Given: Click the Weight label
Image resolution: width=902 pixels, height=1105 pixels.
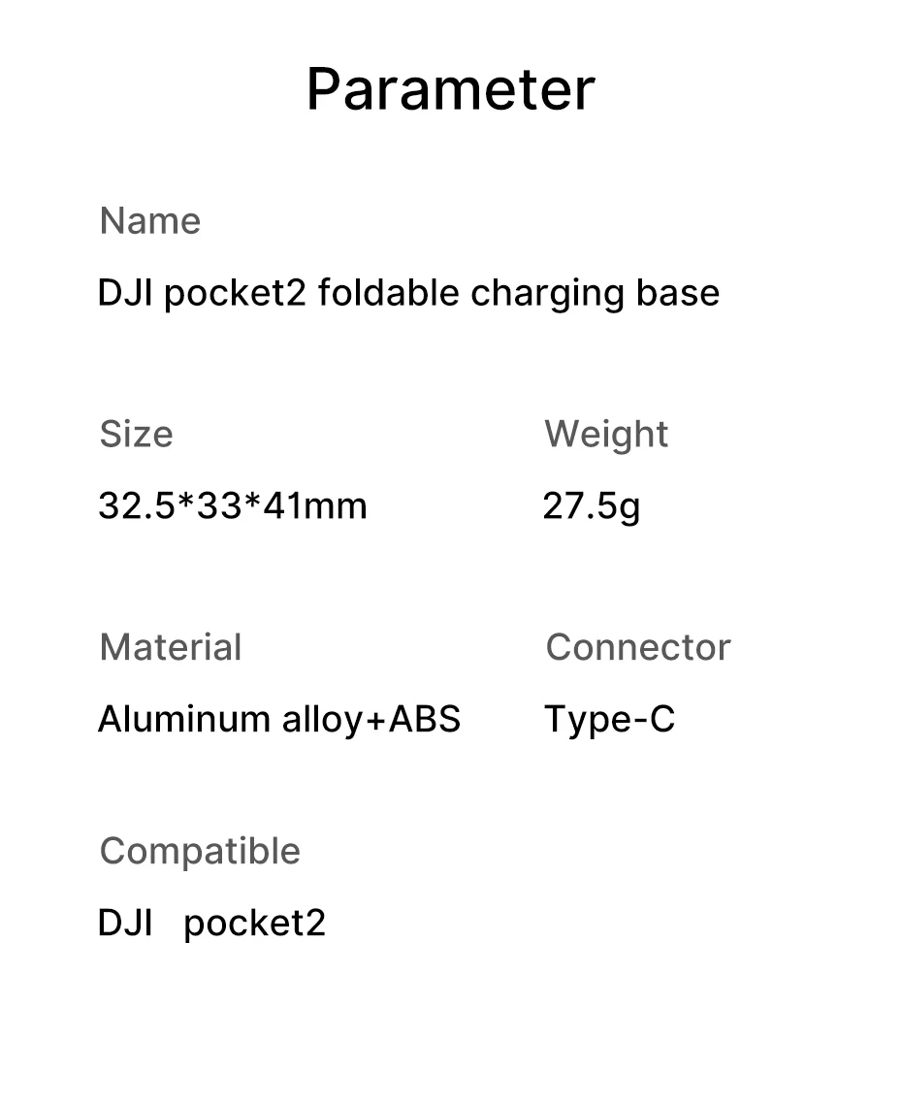Looking at the screenshot, I should click(x=606, y=434).
